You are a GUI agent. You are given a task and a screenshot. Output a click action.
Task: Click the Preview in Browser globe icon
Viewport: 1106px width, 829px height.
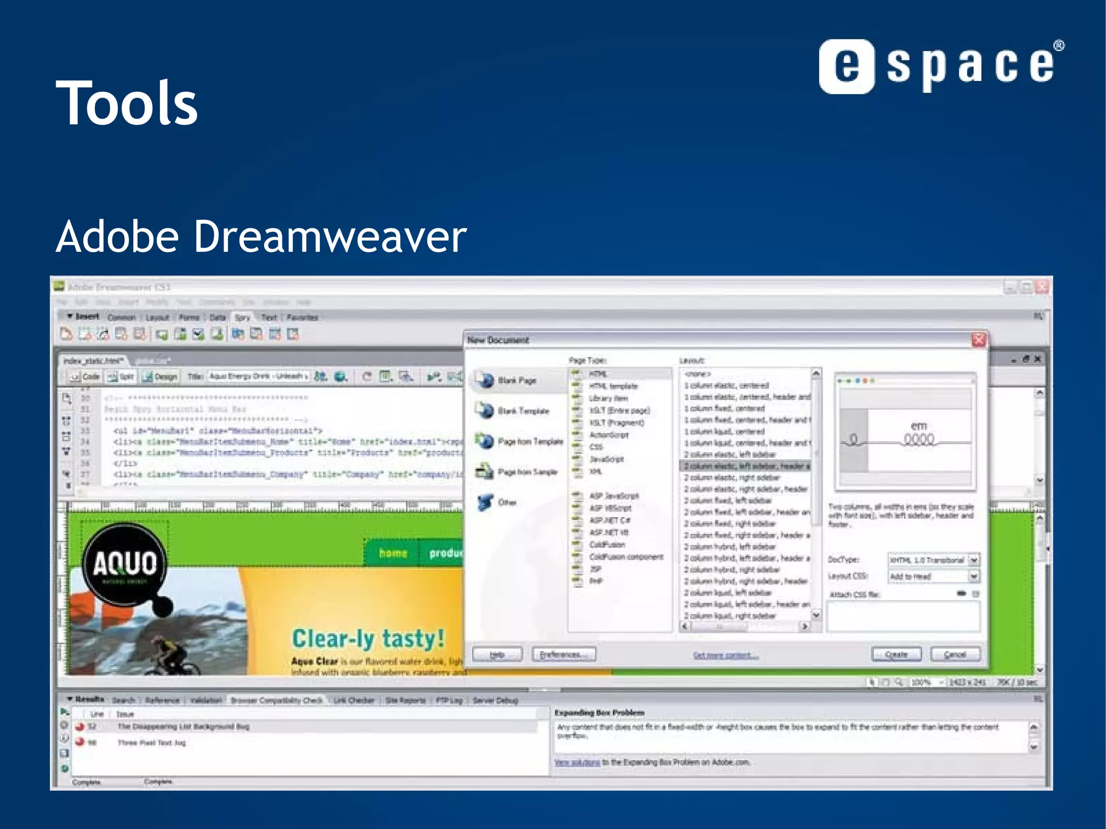tap(340, 376)
